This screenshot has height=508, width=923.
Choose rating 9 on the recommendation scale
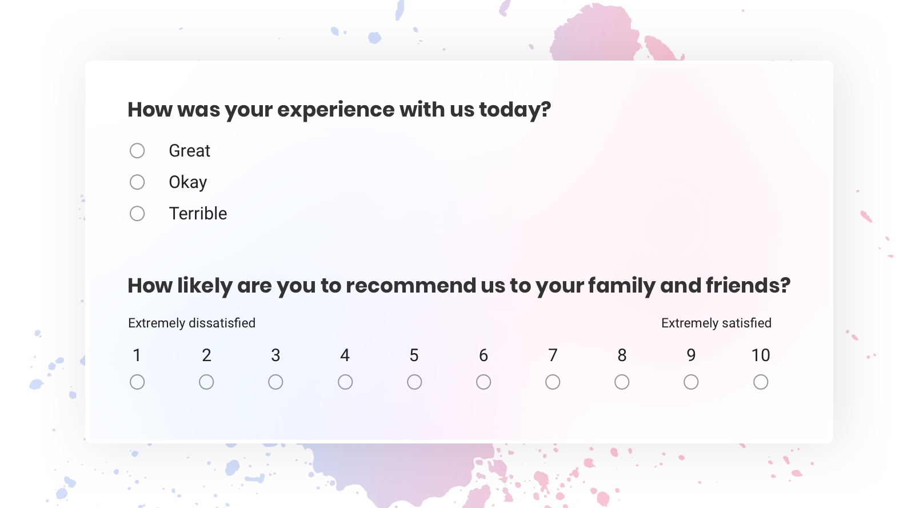point(691,381)
